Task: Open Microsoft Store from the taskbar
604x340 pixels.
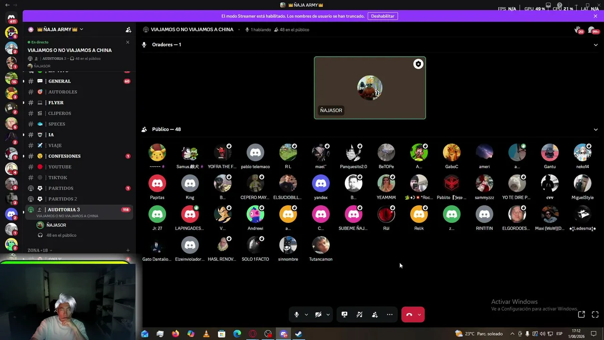Action: coord(222,334)
